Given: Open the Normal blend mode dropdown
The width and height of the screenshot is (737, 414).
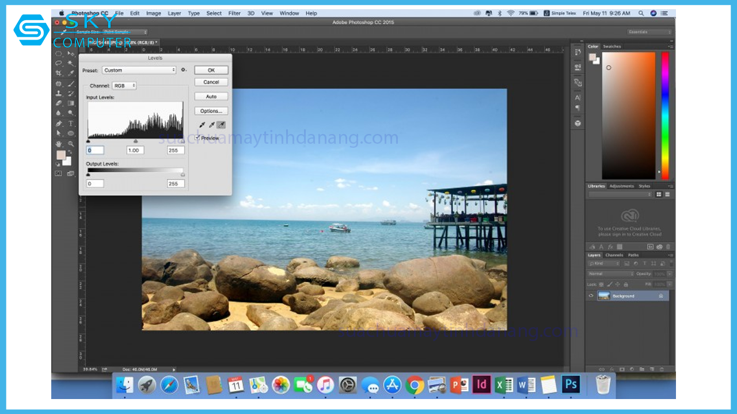Looking at the screenshot, I should click(610, 274).
